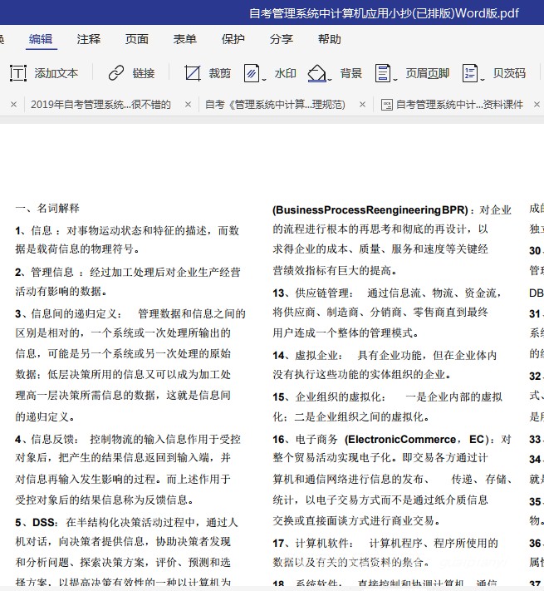
Task: Click the 添加文本 button label
Action: [56, 73]
